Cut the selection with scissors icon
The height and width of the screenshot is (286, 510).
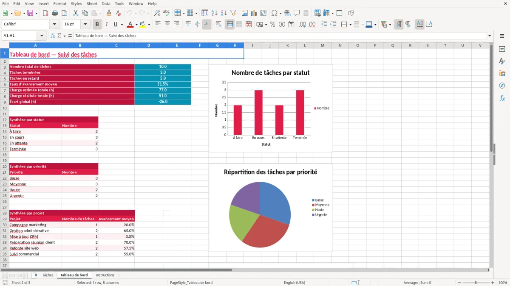(76, 13)
